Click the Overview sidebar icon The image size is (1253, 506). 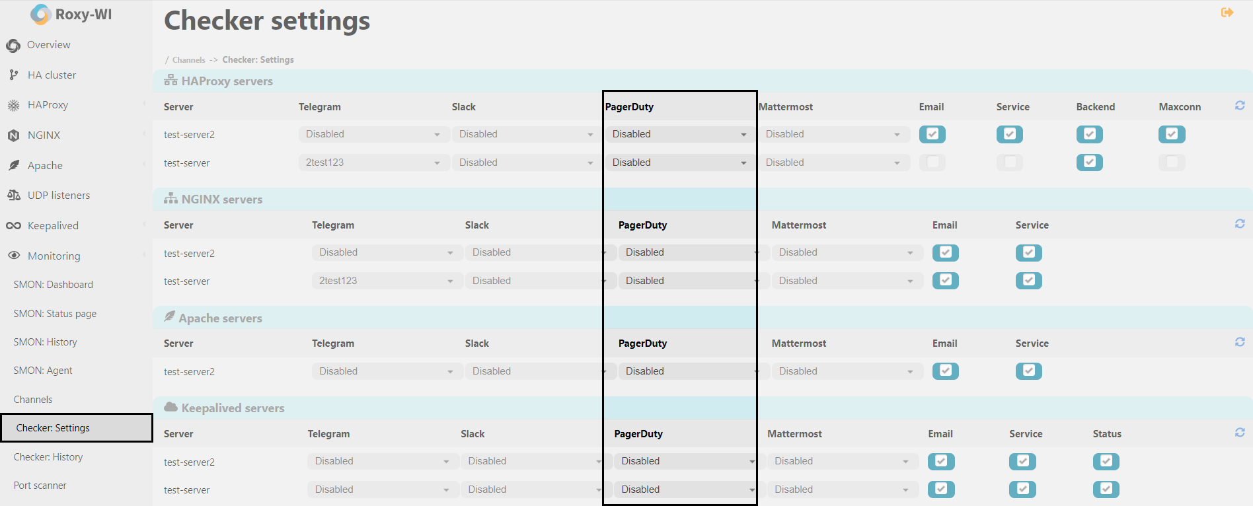click(13, 46)
